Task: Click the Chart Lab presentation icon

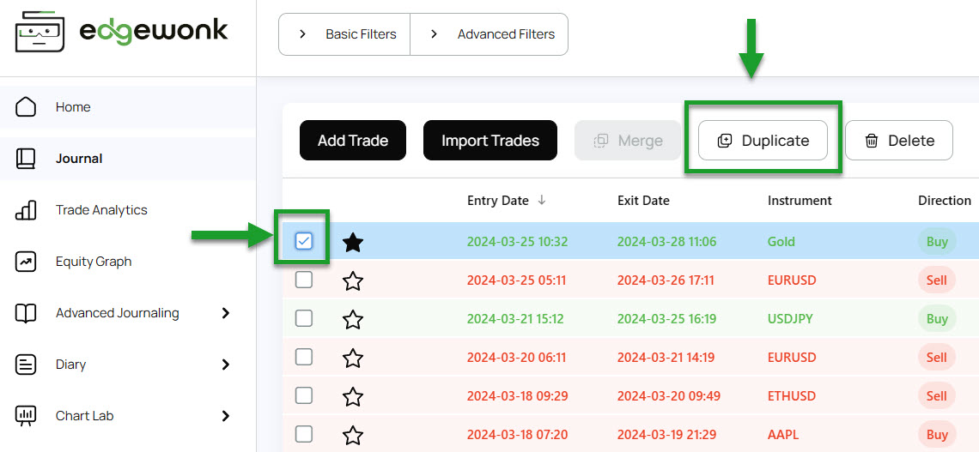Action: point(26,416)
